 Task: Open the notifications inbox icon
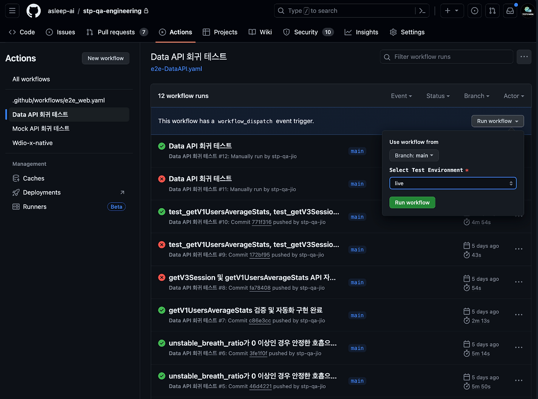[510, 11]
